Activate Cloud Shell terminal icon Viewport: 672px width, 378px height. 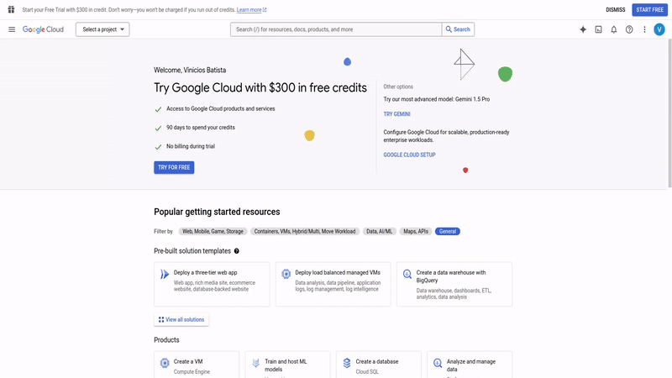click(x=598, y=29)
